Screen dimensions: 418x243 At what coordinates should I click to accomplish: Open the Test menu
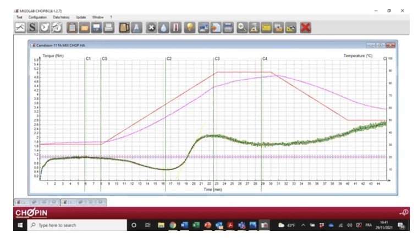coord(19,17)
